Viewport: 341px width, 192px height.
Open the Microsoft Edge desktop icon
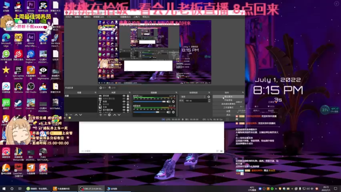pyautogui.click(x=6, y=40)
